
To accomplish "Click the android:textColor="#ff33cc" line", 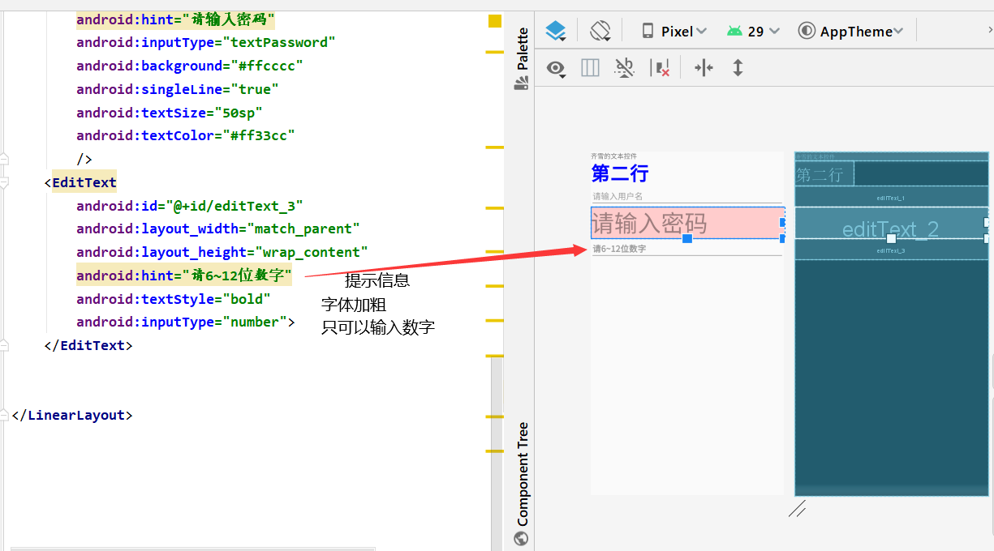I will click(186, 135).
